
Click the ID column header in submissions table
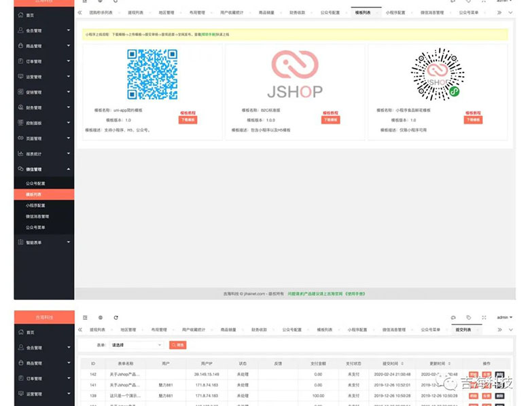(93, 363)
